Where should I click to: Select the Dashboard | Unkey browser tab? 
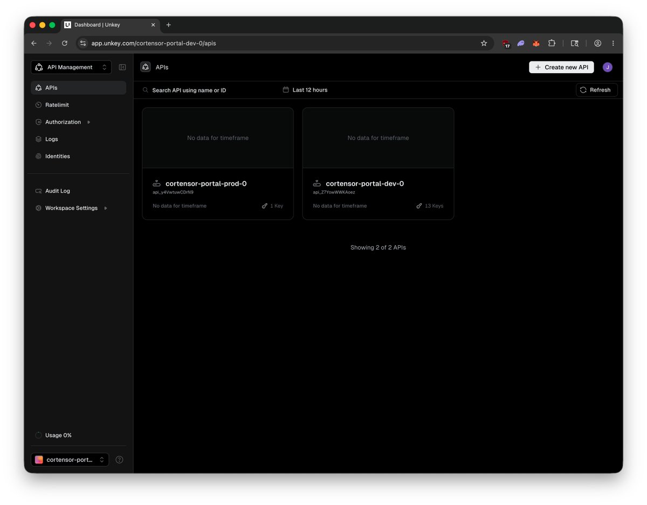tap(110, 25)
